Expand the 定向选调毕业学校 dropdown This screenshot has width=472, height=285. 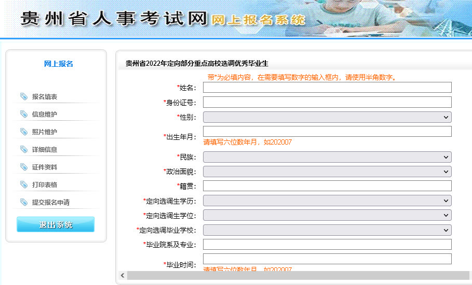(327, 230)
